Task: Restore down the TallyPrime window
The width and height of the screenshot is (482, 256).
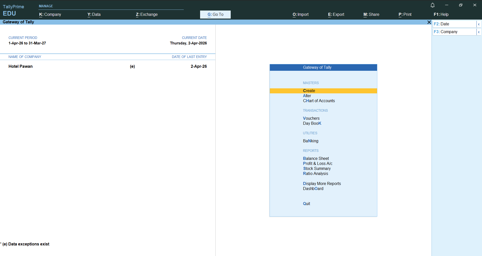Action: (461, 5)
